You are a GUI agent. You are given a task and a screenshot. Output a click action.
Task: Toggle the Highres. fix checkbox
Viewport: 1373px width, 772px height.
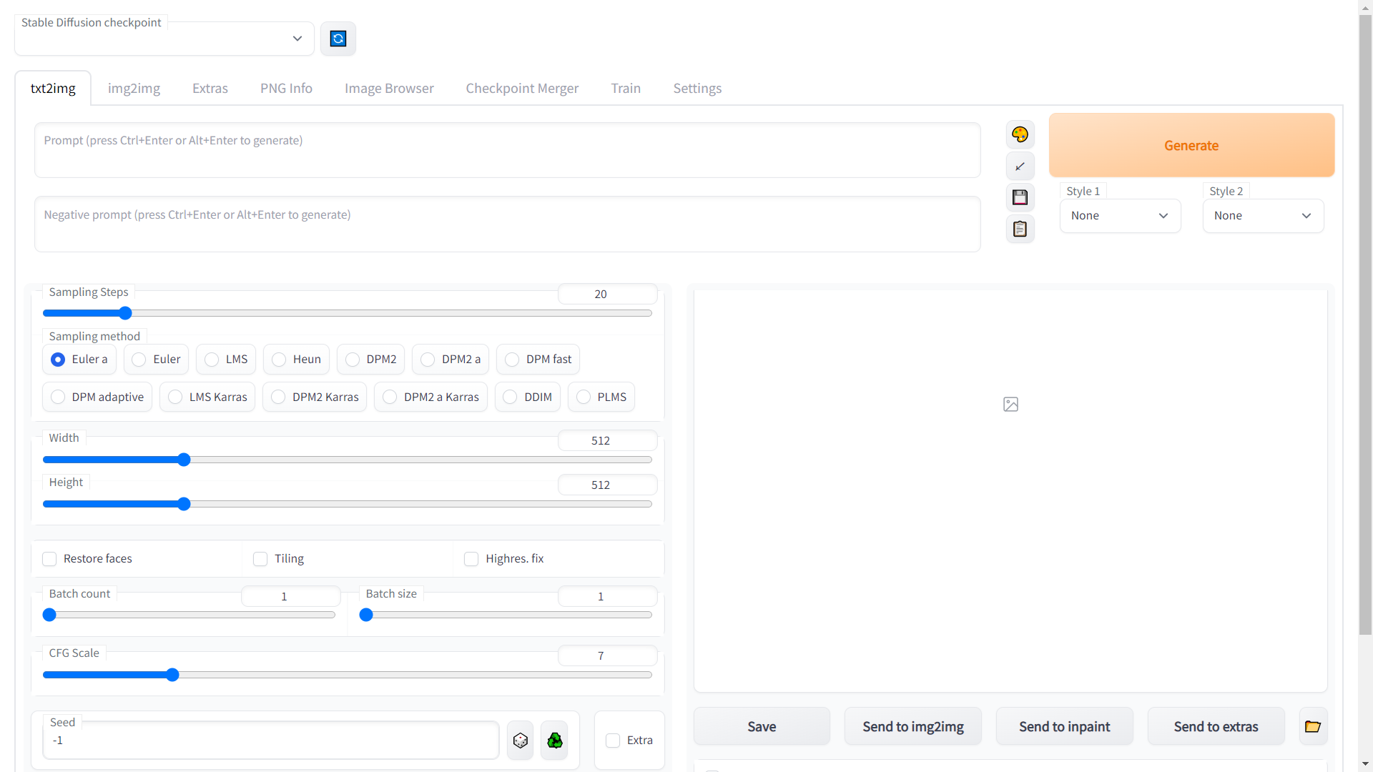[471, 559]
